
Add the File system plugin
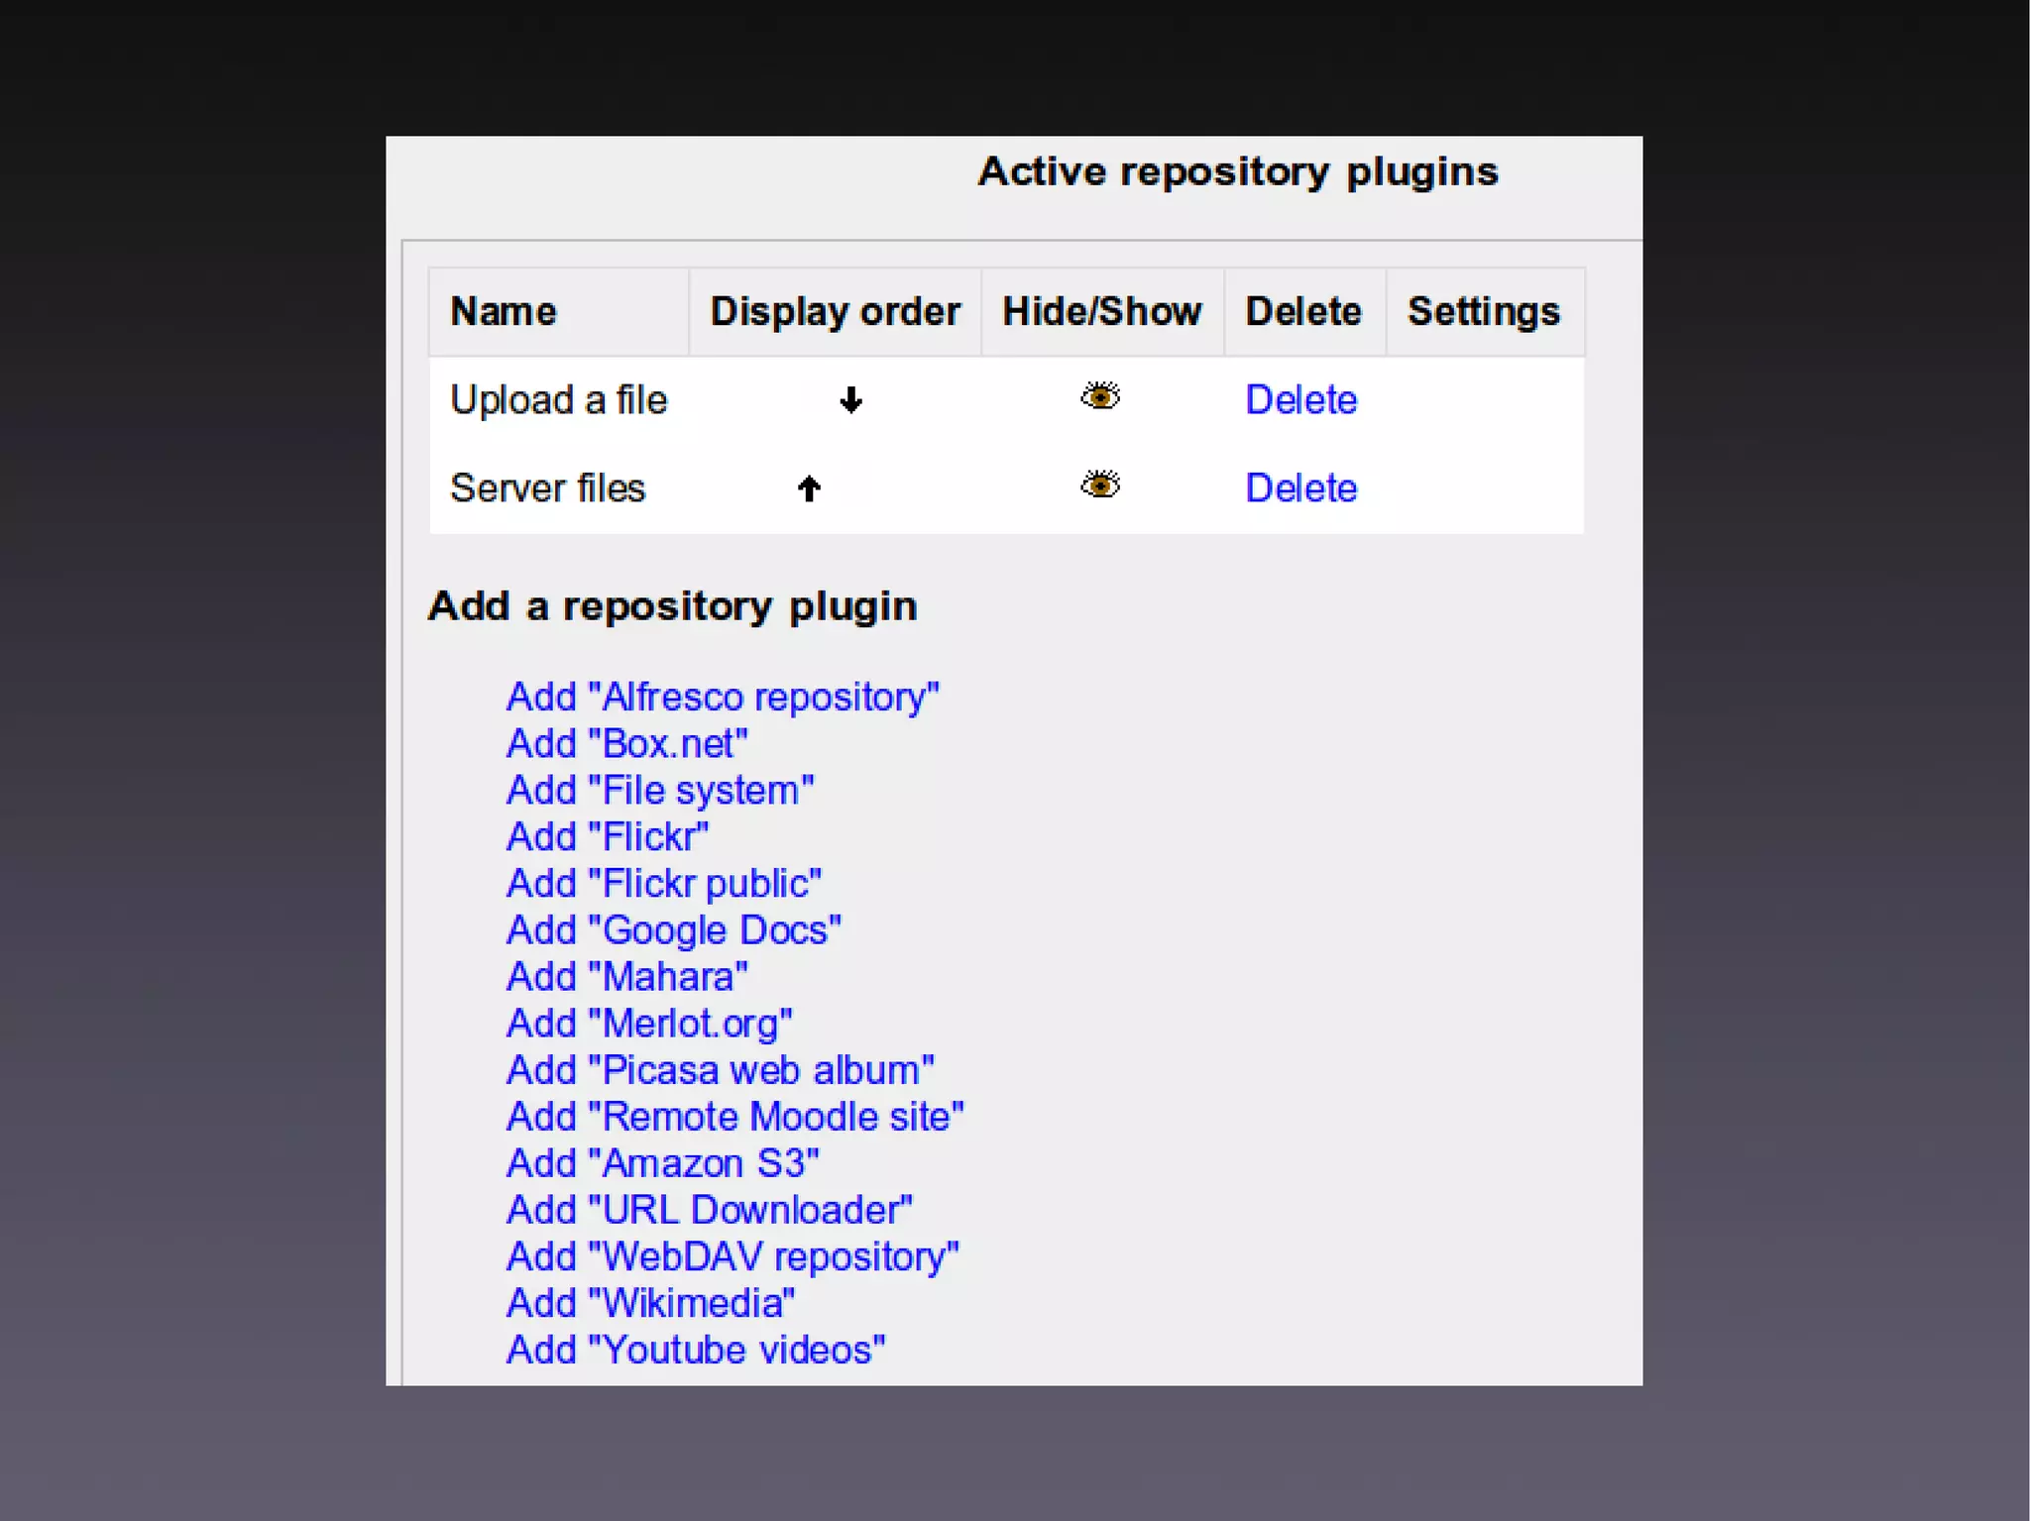click(660, 791)
